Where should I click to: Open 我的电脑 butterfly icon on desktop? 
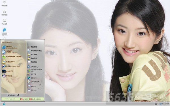[x=4, y=13]
